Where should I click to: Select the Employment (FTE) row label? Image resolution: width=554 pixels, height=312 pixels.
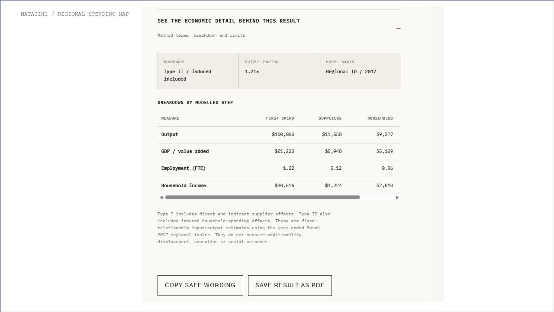pos(184,169)
